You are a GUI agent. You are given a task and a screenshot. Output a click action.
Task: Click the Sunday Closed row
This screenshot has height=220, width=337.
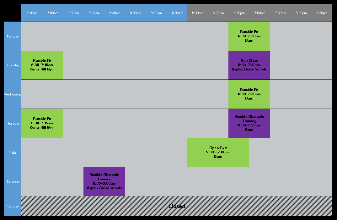click(x=176, y=206)
